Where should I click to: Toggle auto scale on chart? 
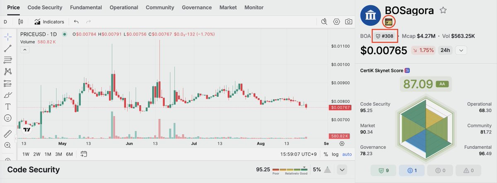[347, 154]
